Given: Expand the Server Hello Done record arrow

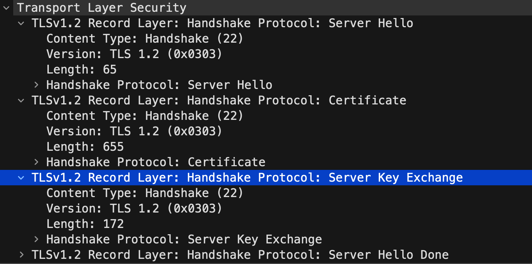Looking at the screenshot, I should pyautogui.click(x=21, y=255).
